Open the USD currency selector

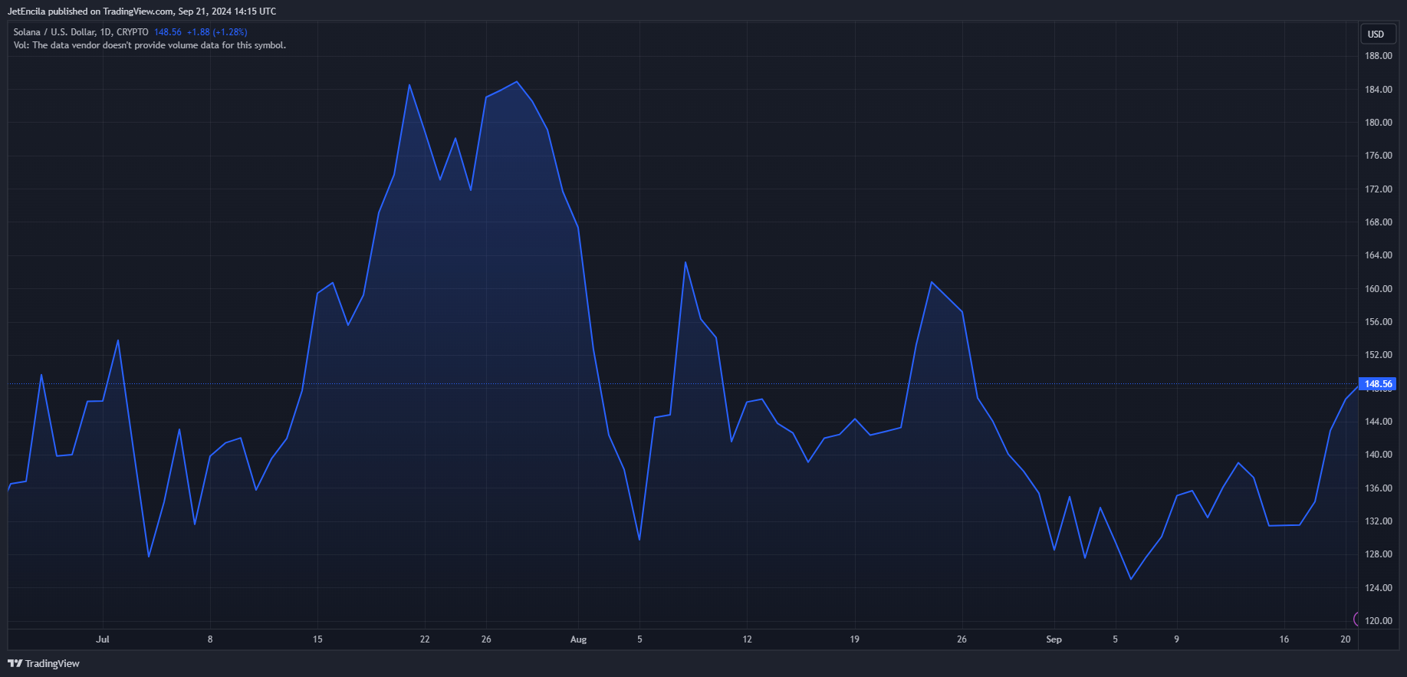(x=1376, y=34)
